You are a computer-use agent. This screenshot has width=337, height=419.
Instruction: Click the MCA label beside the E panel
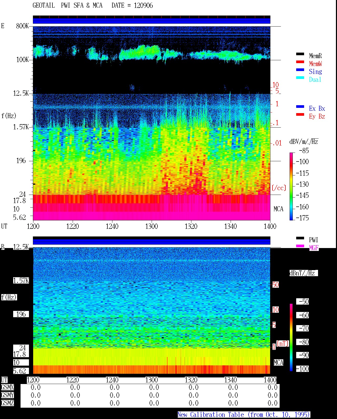click(278, 209)
